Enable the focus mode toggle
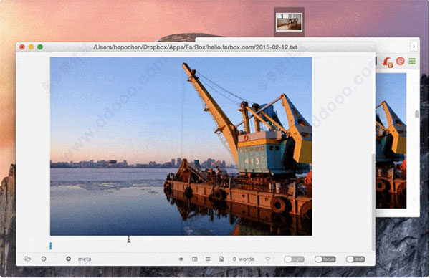The height and width of the screenshot is (278, 430). pyautogui.click(x=325, y=259)
